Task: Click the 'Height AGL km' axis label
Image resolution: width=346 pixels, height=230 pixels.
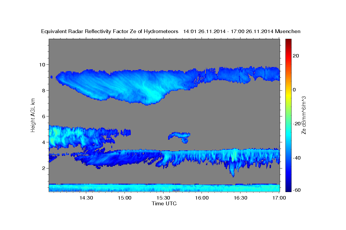Action: (x=33, y=115)
